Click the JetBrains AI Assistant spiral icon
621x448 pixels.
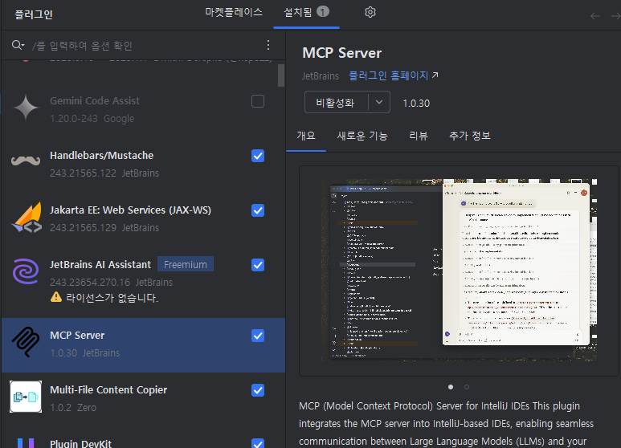pyautogui.click(x=26, y=271)
